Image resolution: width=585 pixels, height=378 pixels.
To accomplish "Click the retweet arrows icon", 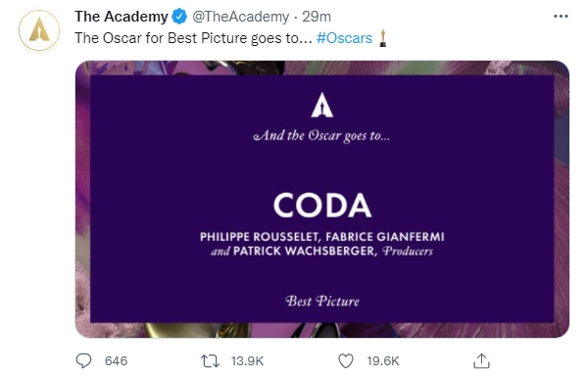I will click(x=210, y=360).
